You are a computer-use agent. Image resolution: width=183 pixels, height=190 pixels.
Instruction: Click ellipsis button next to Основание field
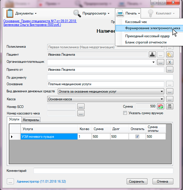pyautogui.click(x=170, y=84)
